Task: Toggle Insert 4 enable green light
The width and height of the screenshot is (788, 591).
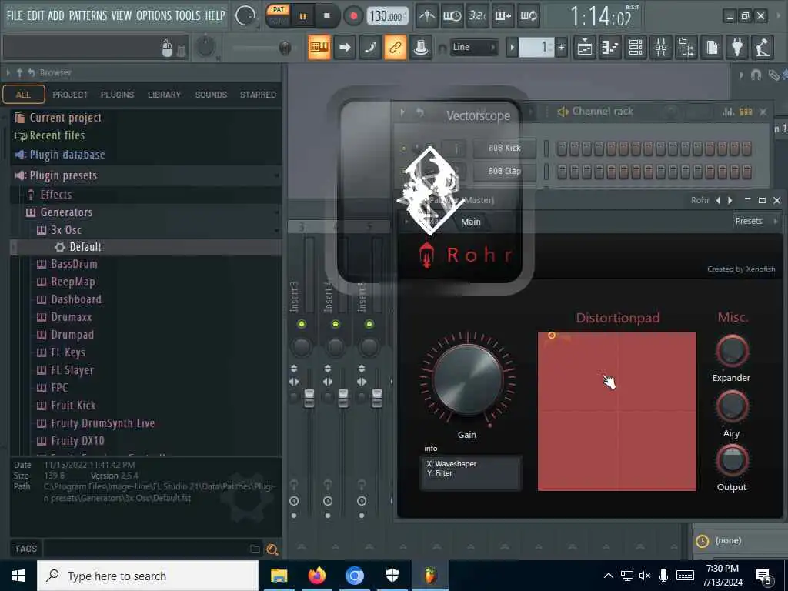Action: [x=336, y=324]
